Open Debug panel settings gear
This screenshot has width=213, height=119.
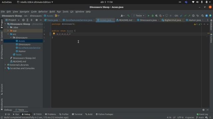click(x=203, y=110)
